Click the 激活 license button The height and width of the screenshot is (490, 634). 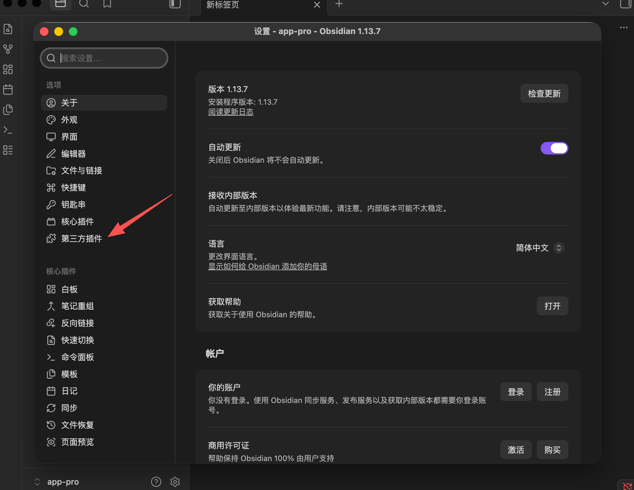[x=516, y=450]
